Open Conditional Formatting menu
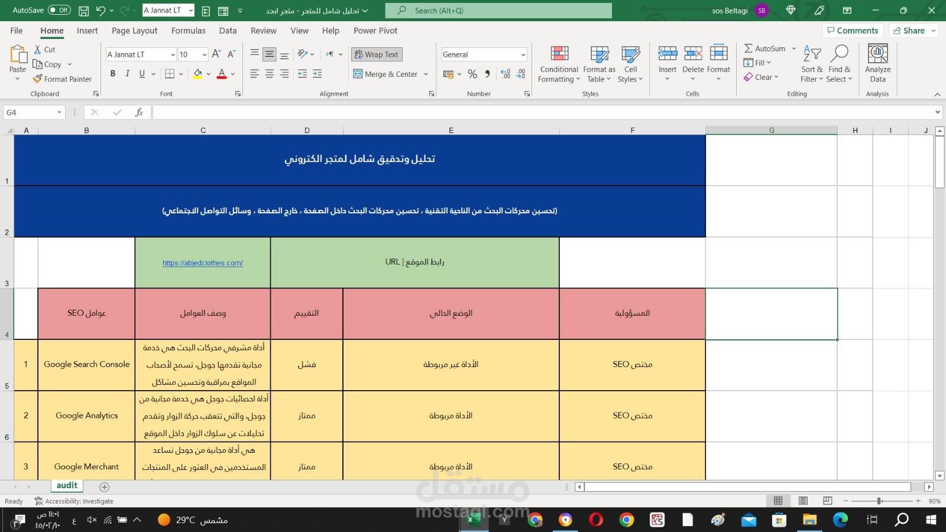 pyautogui.click(x=559, y=64)
